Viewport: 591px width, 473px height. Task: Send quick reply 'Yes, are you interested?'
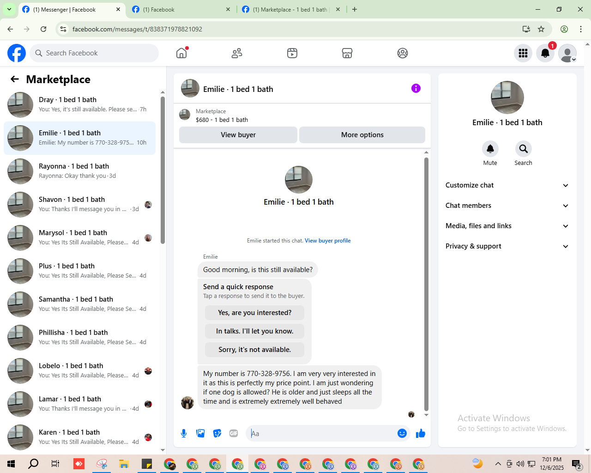tap(255, 313)
